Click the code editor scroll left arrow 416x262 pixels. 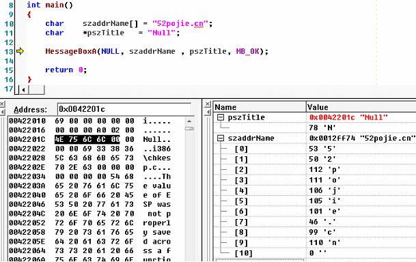24,90
